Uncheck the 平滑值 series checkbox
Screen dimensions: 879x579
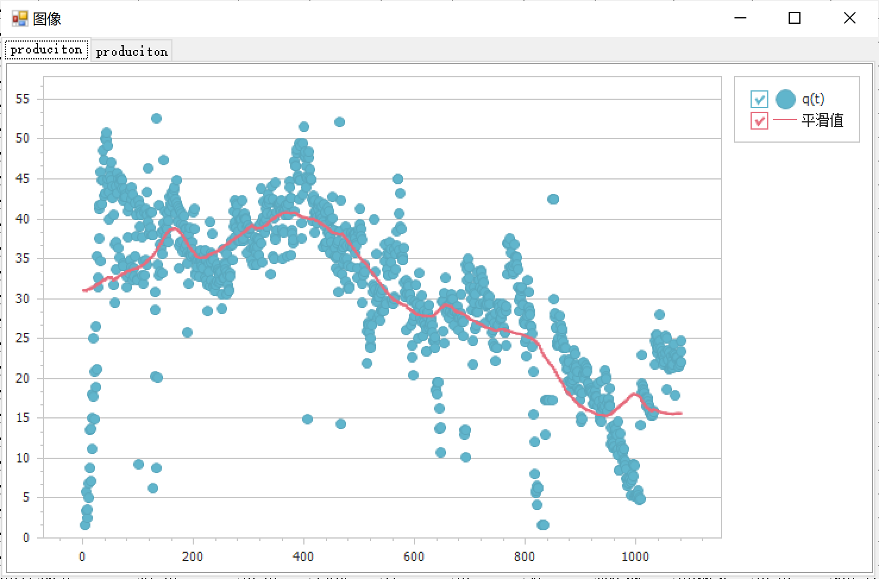coord(759,121)
